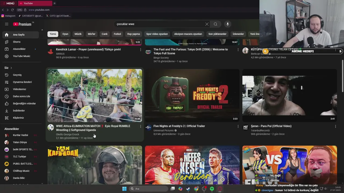Click the Windows taskbar Ara search box
The width and height of the screenshot is (344, 193).
(148, 189)
